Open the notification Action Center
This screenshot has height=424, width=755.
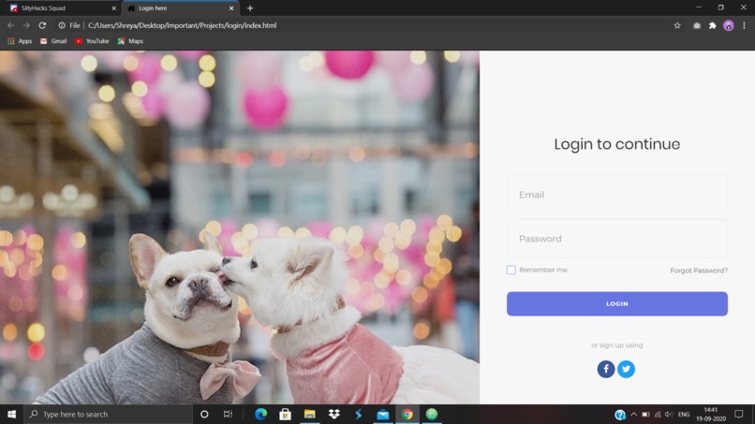coord(739,415)
